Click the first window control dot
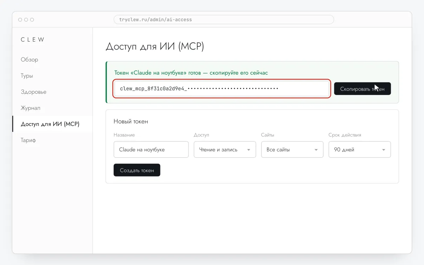Viewport: 424px width, 265px height. (20, 20)
